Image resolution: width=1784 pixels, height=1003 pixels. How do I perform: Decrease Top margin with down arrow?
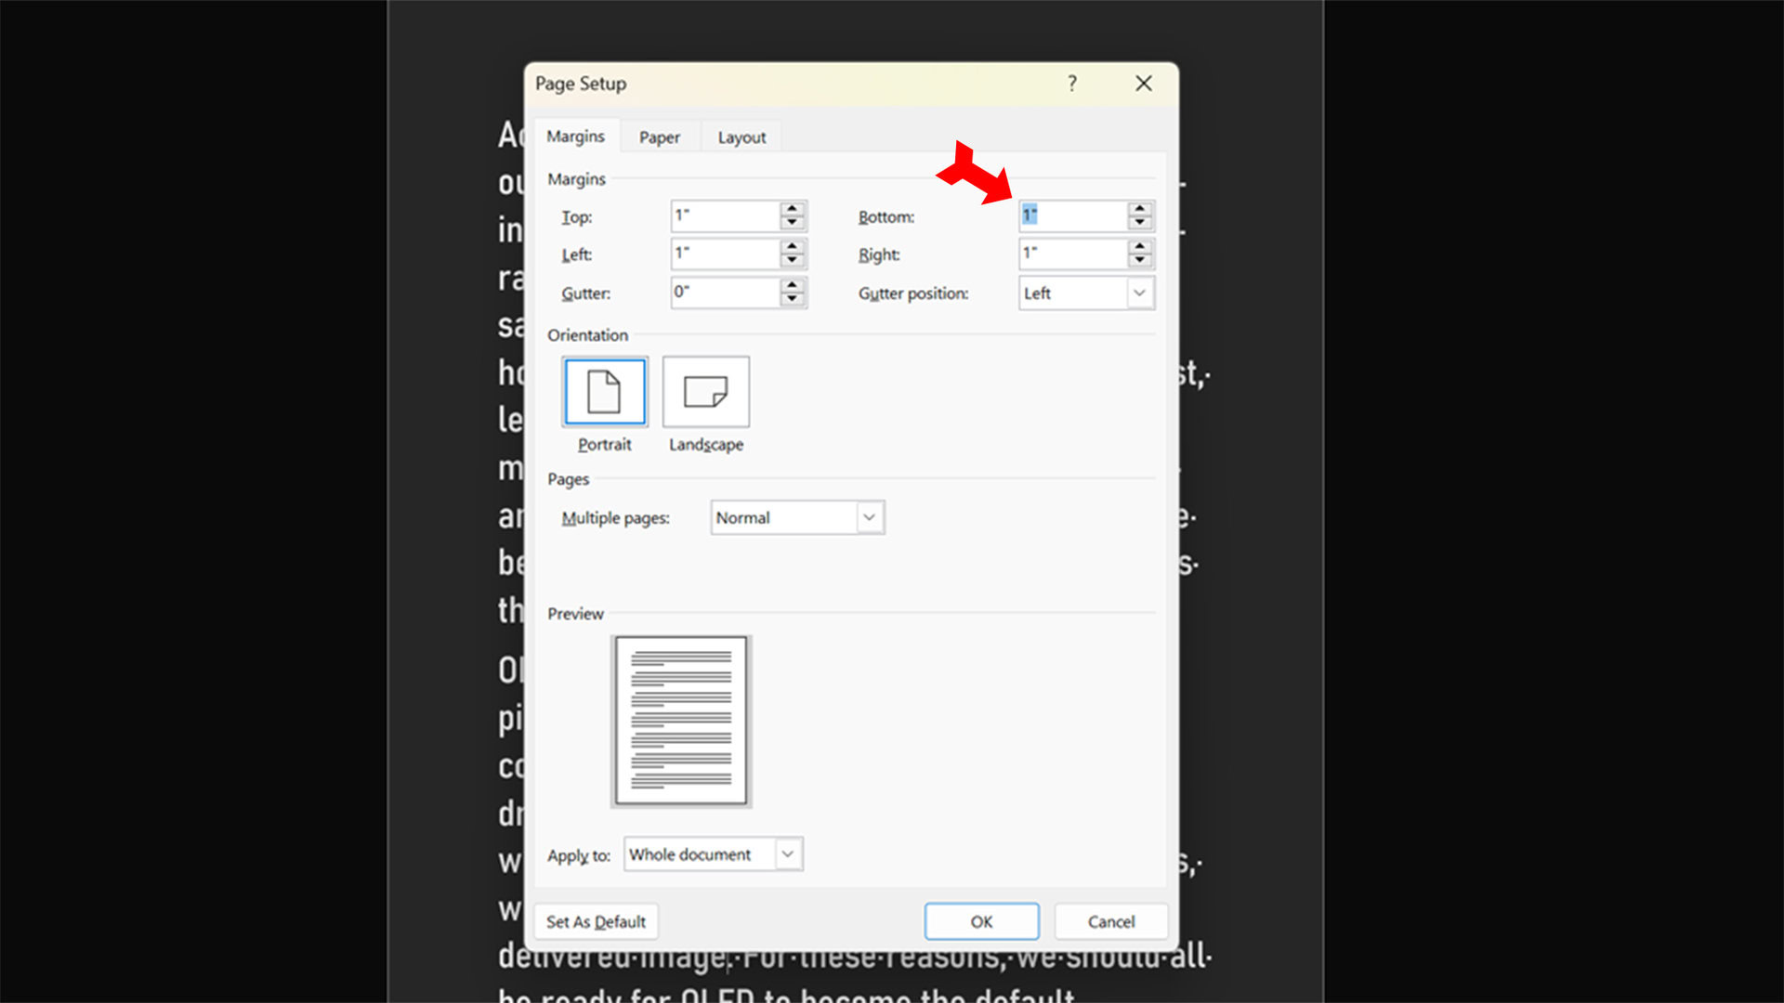coord(792,223)
